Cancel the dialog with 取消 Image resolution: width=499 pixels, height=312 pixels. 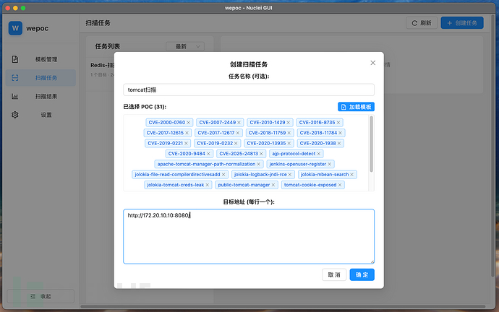[x=333, y=275]
